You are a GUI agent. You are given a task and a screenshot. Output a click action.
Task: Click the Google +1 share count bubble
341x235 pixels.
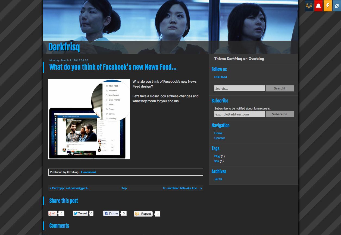tap(61, 213)
